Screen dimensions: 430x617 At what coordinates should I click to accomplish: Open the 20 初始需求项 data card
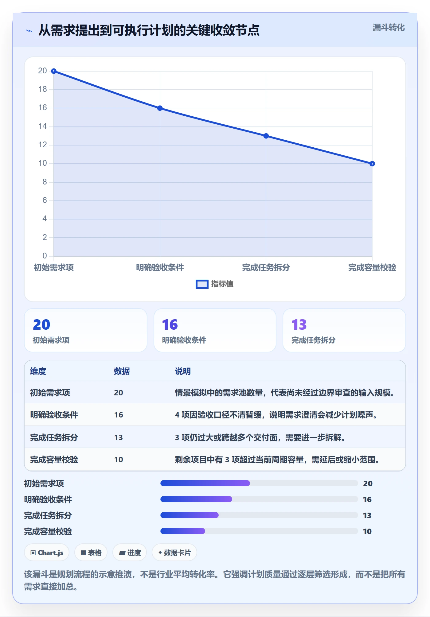coord(86,330)
